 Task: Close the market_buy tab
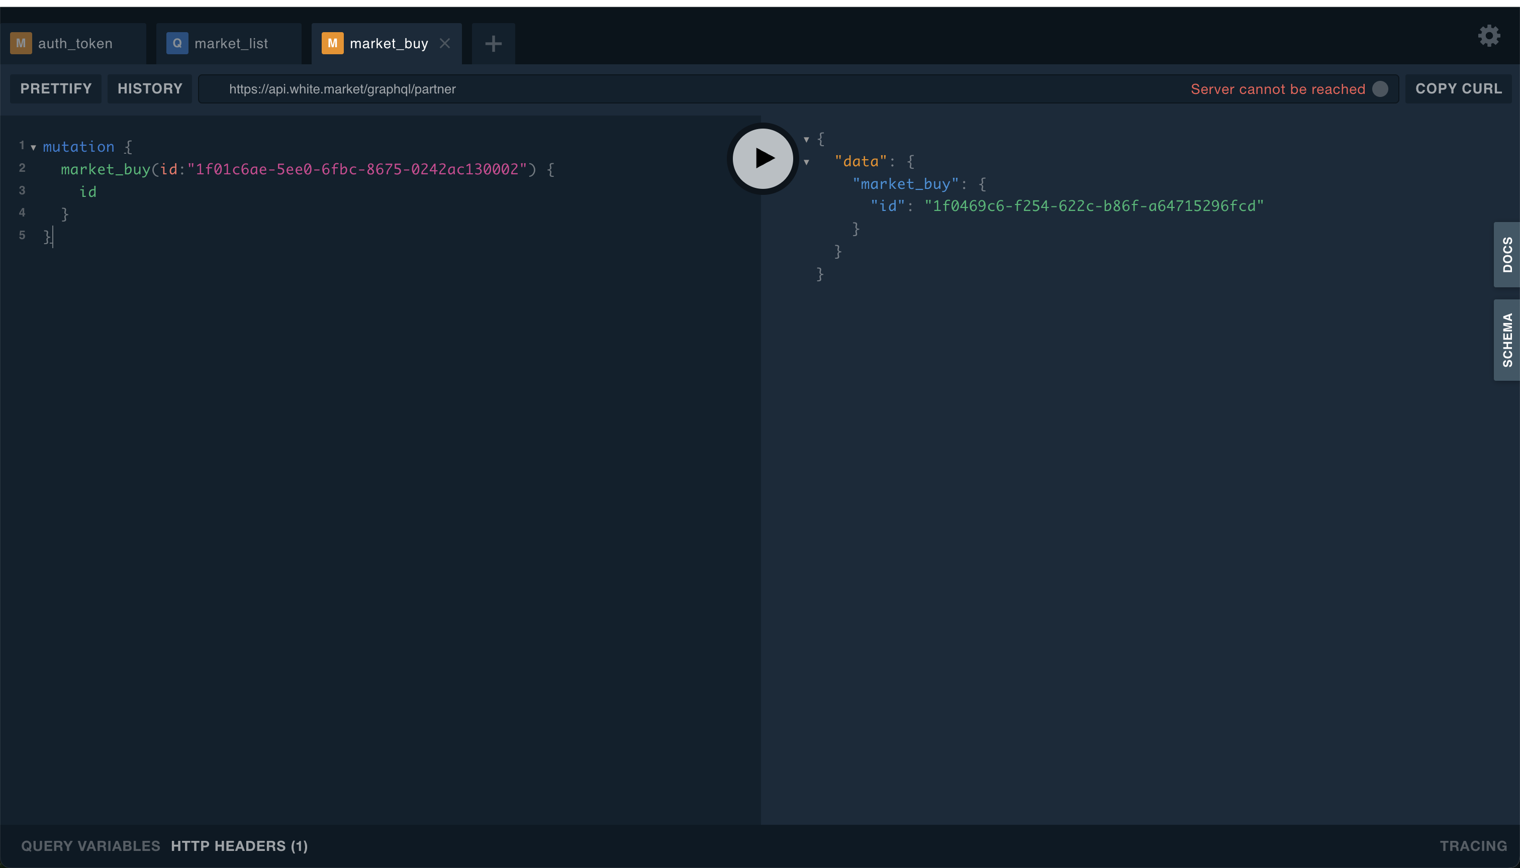[445, 44]
